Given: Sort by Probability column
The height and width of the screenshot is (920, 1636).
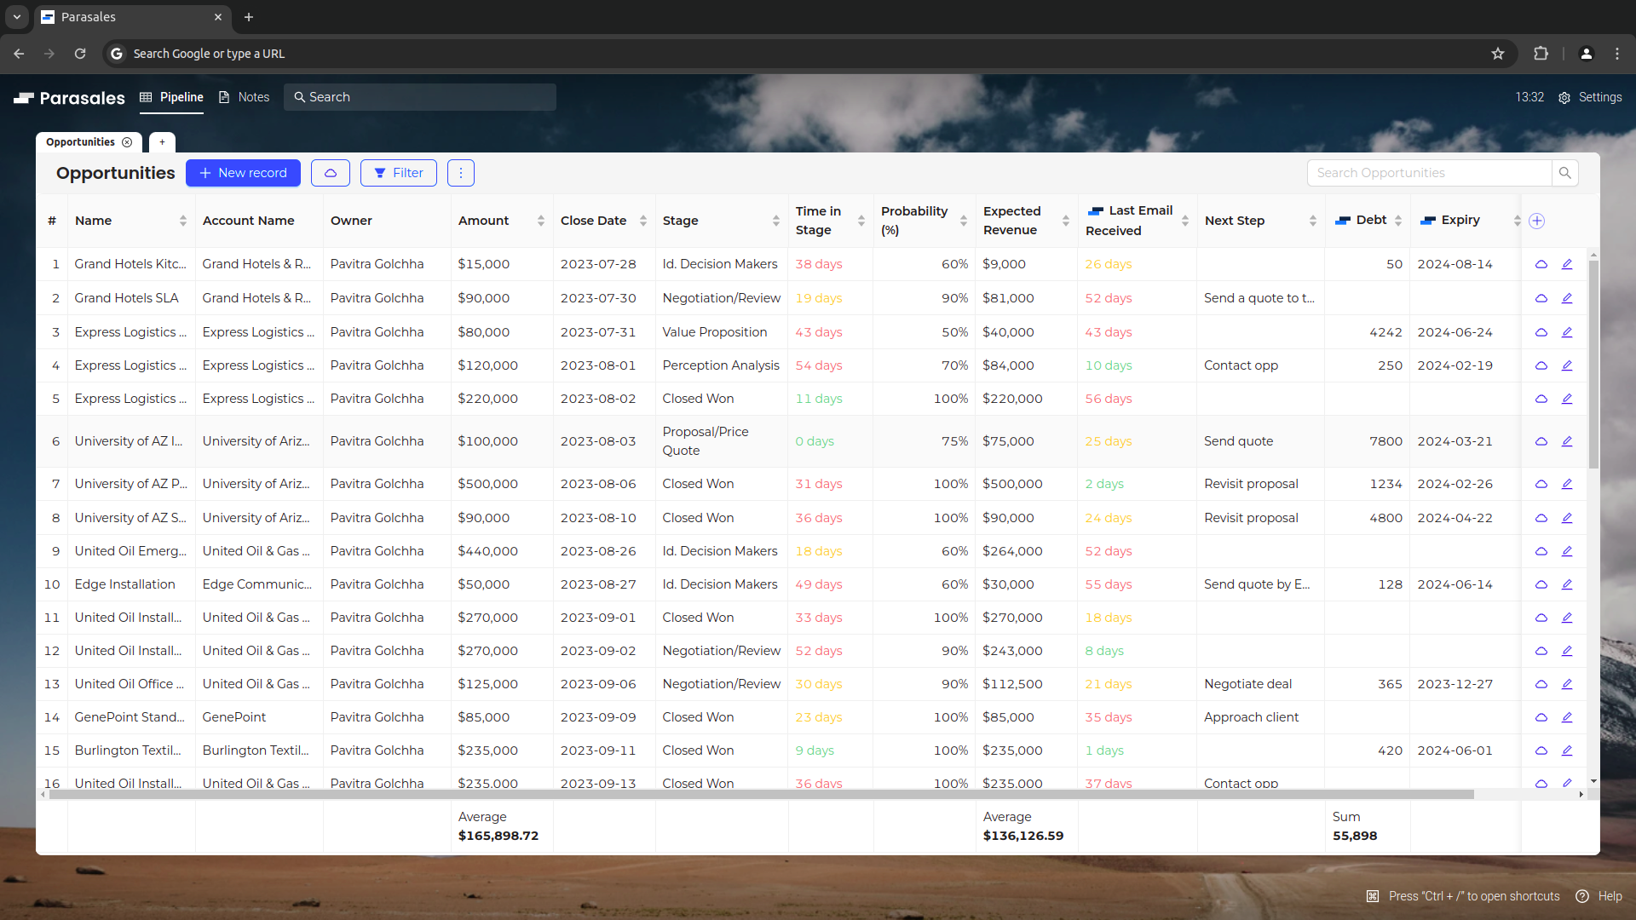Looking at the screenshot, I should (x=964, y=221).
